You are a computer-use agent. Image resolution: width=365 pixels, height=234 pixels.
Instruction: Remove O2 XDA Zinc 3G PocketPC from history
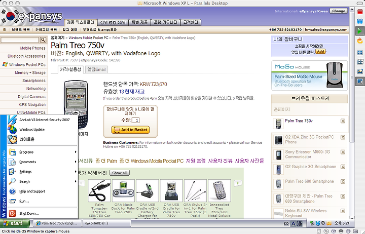(x=343, y=137)
